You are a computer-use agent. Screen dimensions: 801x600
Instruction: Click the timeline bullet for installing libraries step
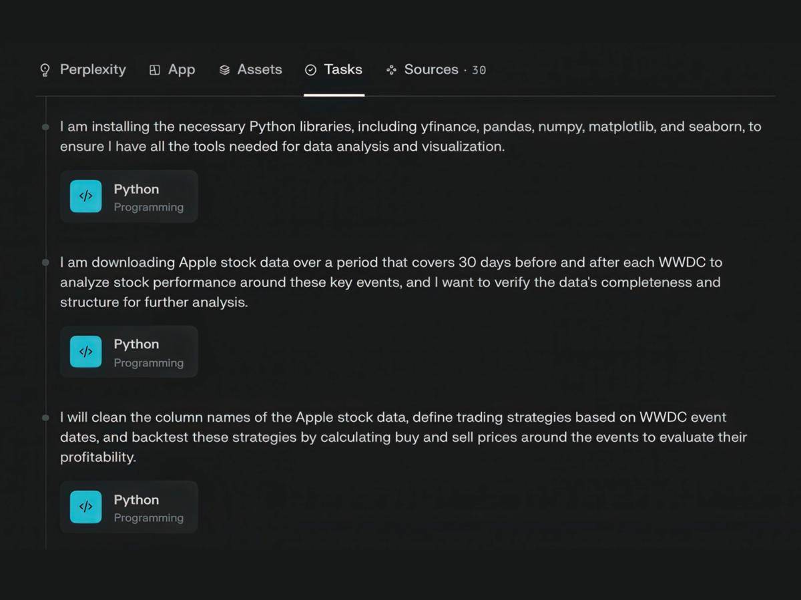click(x=45, y=127)
